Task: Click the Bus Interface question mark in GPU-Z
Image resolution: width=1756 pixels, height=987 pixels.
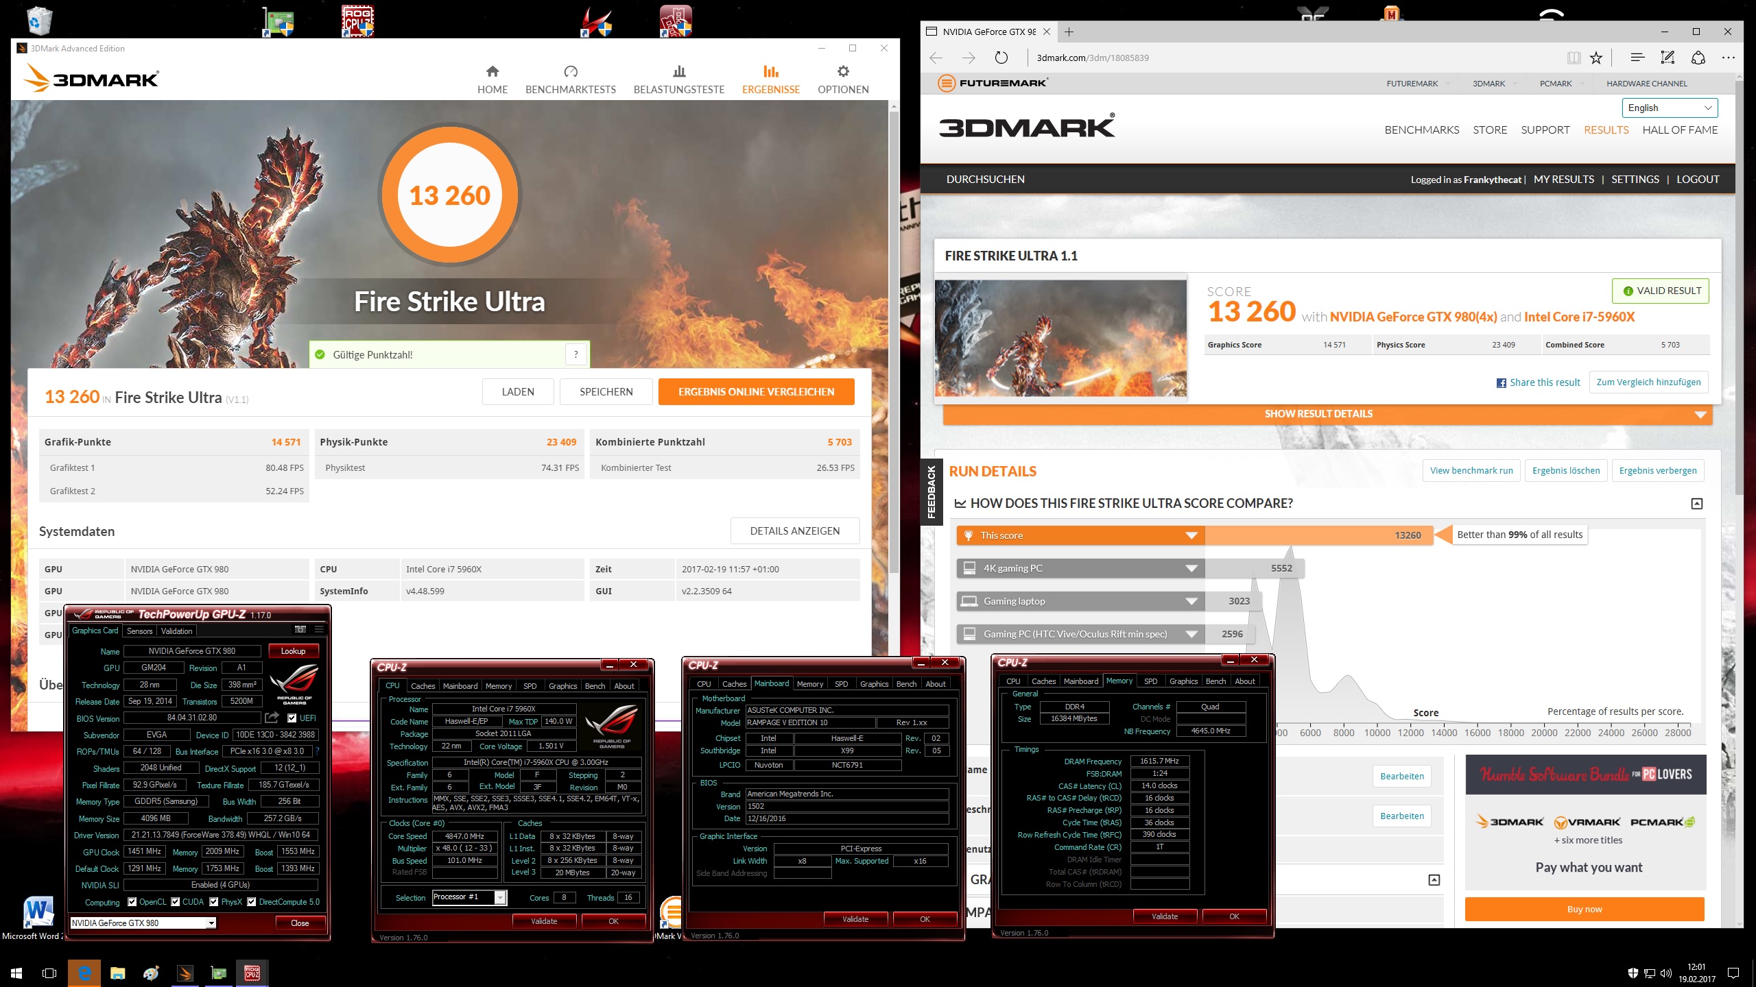Action: [317, 751]
